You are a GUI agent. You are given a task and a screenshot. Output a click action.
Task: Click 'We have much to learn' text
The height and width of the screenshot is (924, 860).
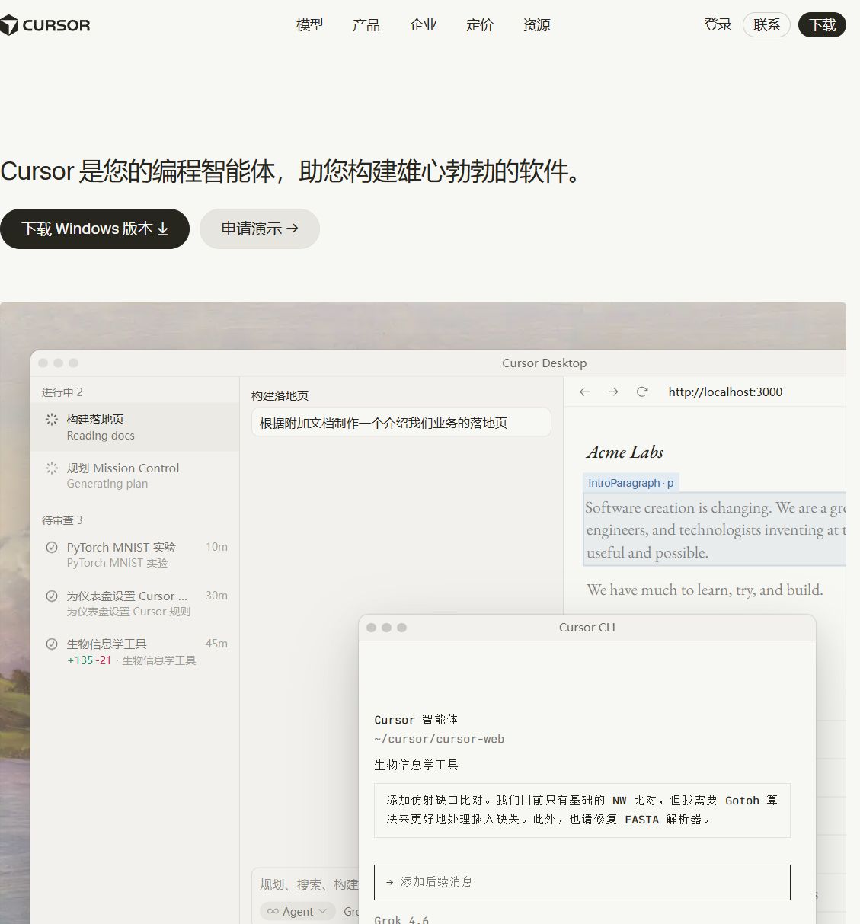(705, 590)
